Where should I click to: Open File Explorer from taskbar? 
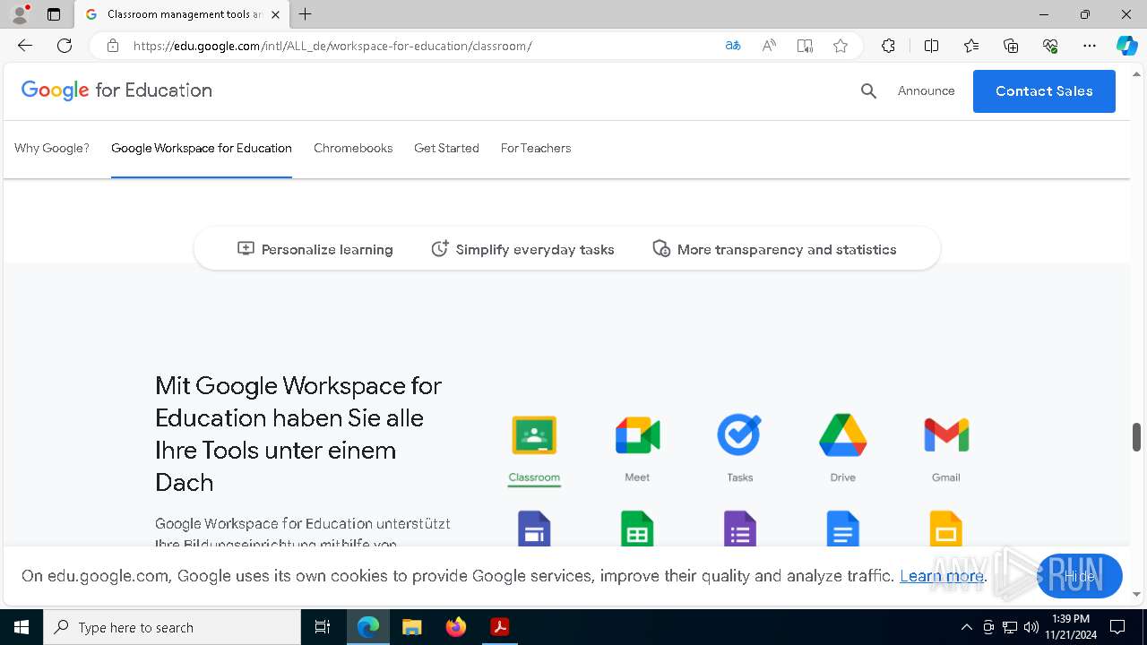(411, 627)
